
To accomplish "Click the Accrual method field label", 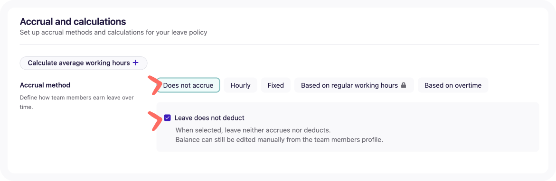I will (x=45, y=85).
